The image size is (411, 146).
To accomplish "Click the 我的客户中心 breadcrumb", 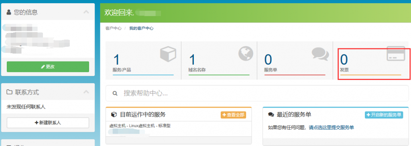I will (x=141, y=28).
